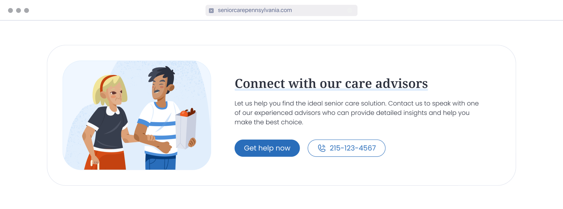This screenshot has width=563, height=209.
Task: Click the rightmost gray window dot
Action: pos(27,10)
